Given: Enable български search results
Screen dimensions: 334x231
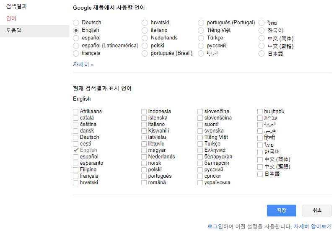Looking at the screenshot, I should [x=200, y=163].
